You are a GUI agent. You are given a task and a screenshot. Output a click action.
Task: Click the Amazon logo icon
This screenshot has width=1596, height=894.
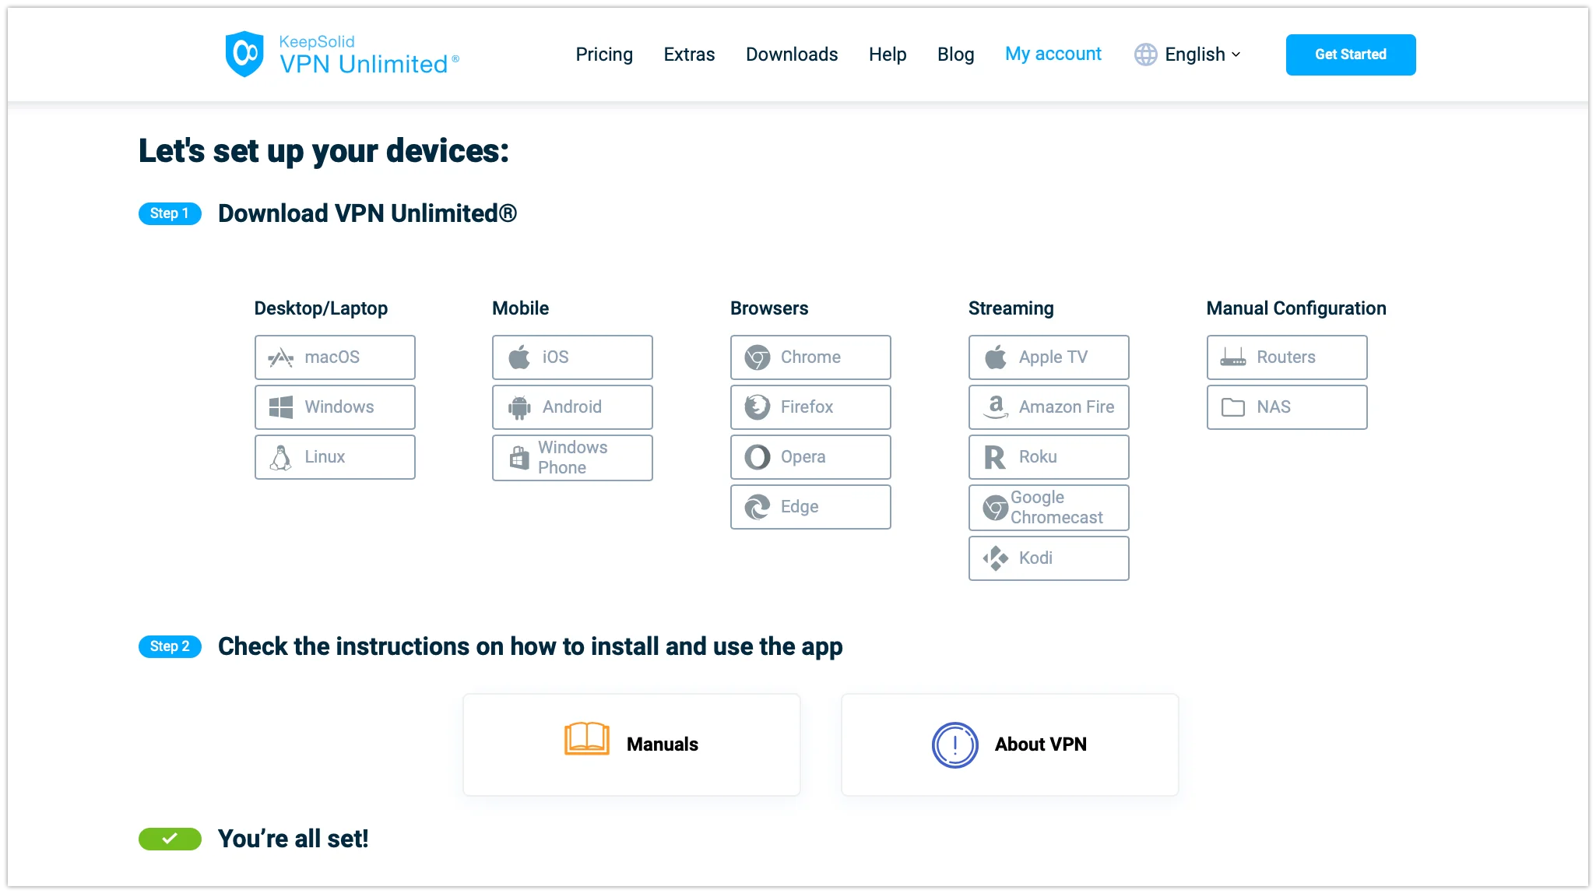pyautogui.click(x=996, y=407)
